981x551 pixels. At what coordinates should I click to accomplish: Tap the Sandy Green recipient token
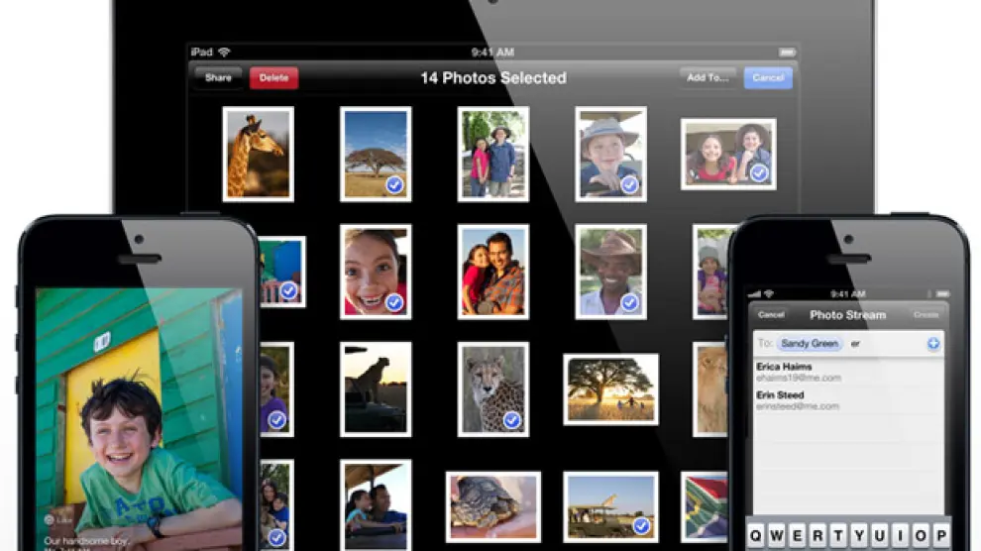tap(809, 344)
